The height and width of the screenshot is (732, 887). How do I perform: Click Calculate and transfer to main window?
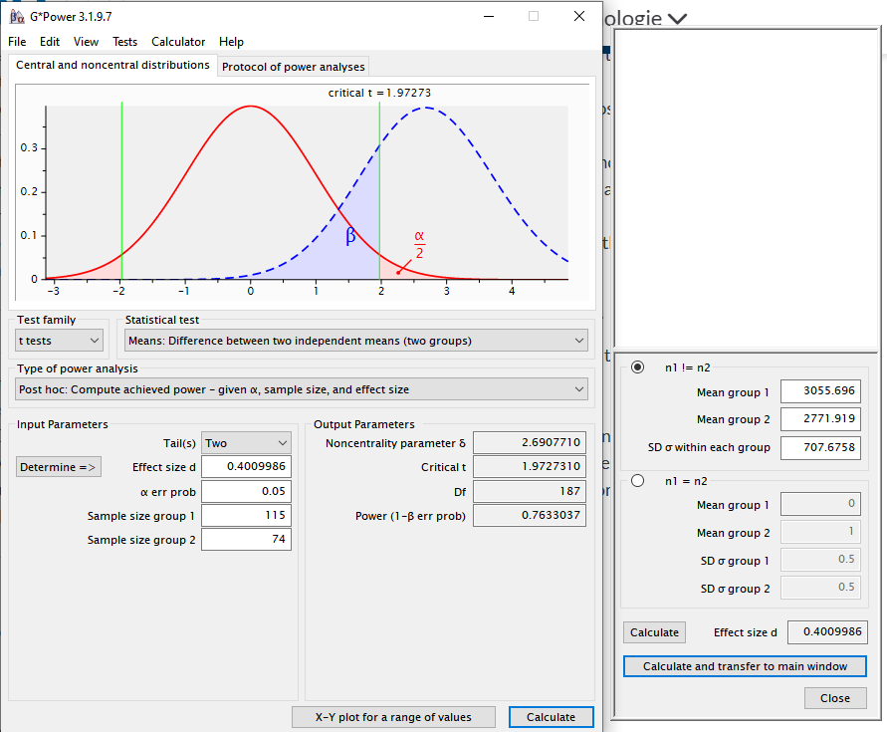745,666
